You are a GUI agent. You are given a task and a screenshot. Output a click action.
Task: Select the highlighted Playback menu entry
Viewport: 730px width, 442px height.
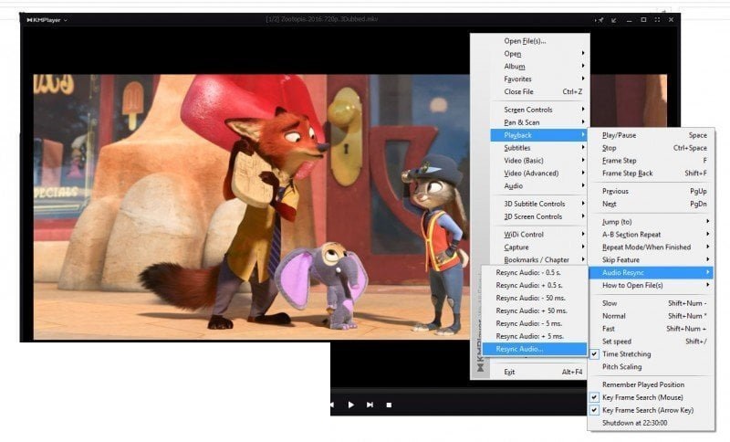coord(539,135)
